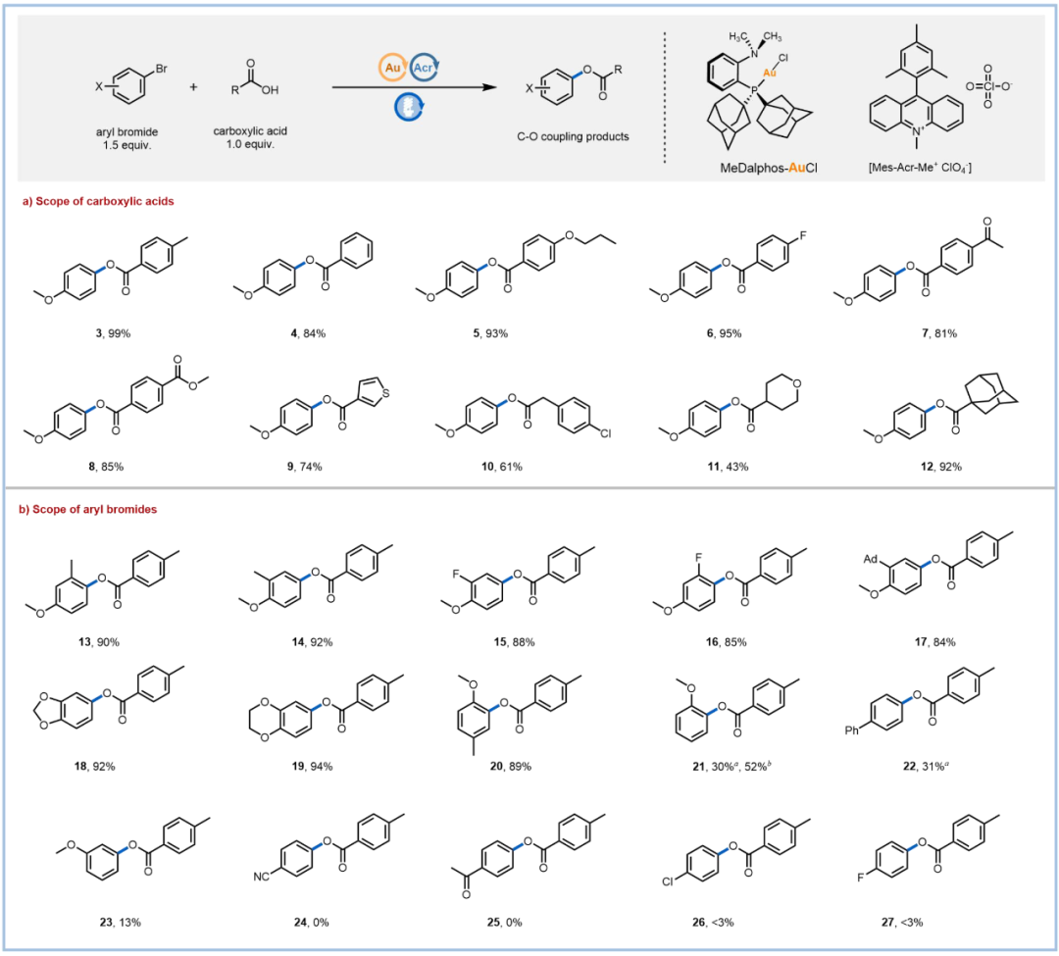Click the 'a) Scope of carboxylic acids' heading

click(x=98, y=201)
